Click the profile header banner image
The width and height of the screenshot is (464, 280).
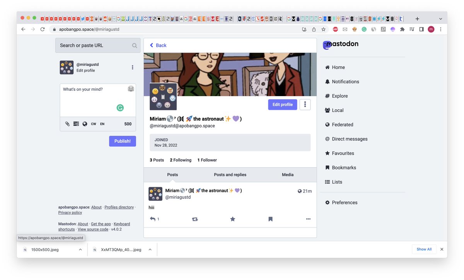coord(230,74)
